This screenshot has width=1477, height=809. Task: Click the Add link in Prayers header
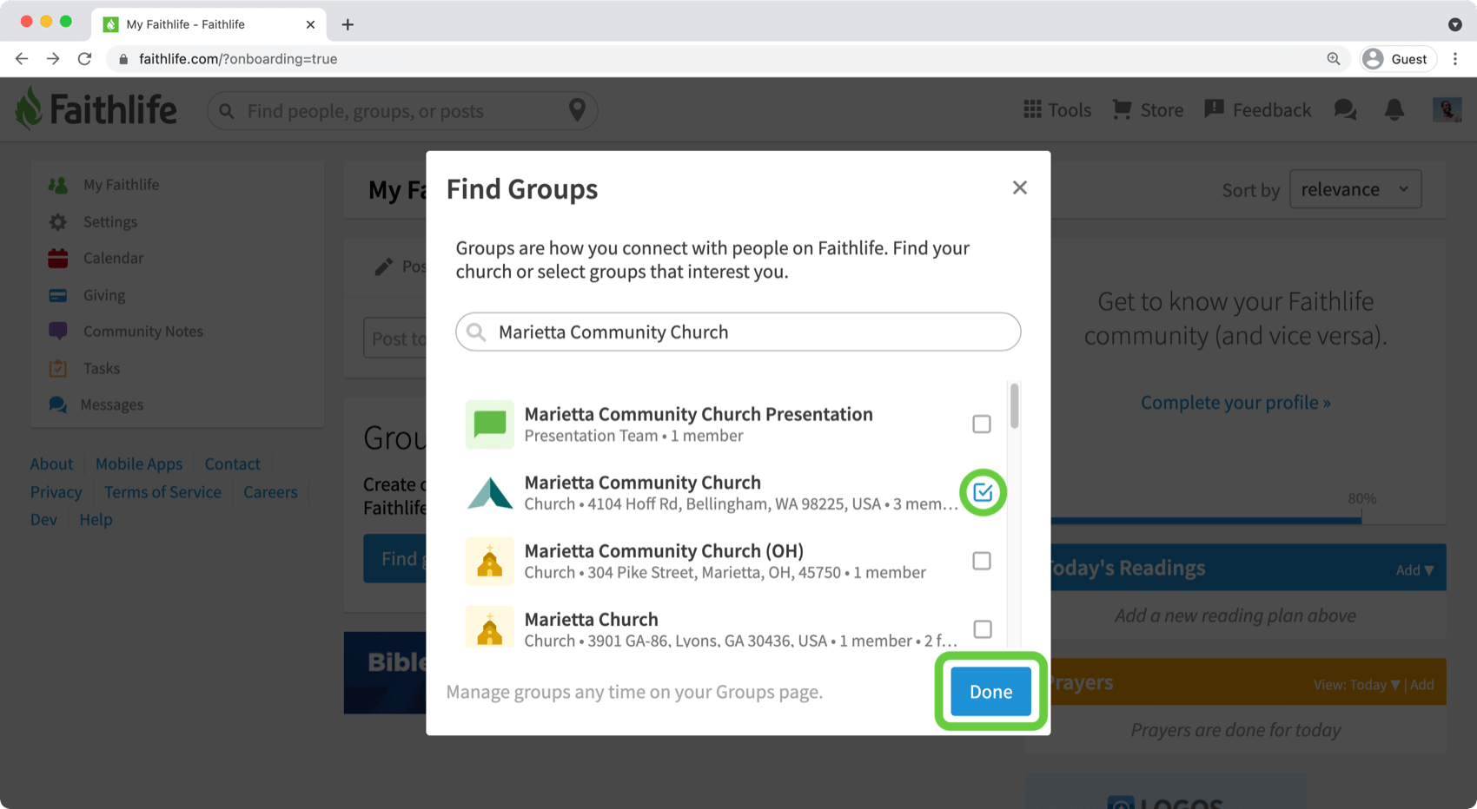1422,685
